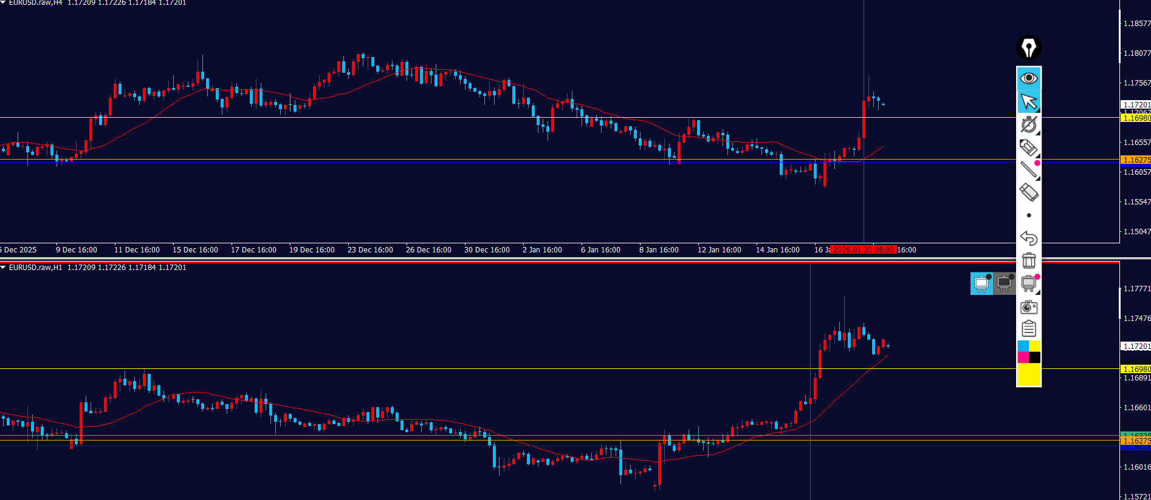Image resolution: width=1151 pixels, height=500 pixels.
Task: Click the small dot brush size indicator
Action: coord(1028,215)
